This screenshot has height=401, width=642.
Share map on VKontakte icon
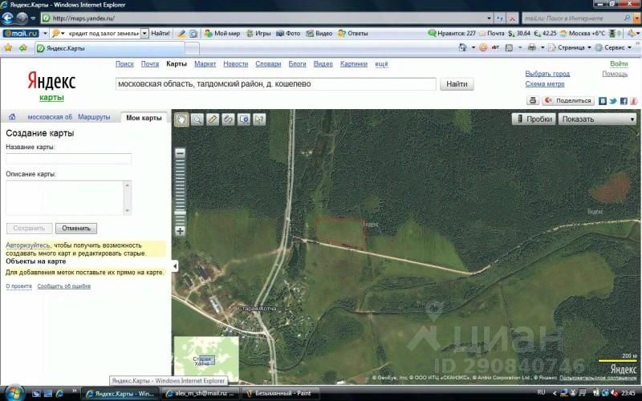[603, 101]
